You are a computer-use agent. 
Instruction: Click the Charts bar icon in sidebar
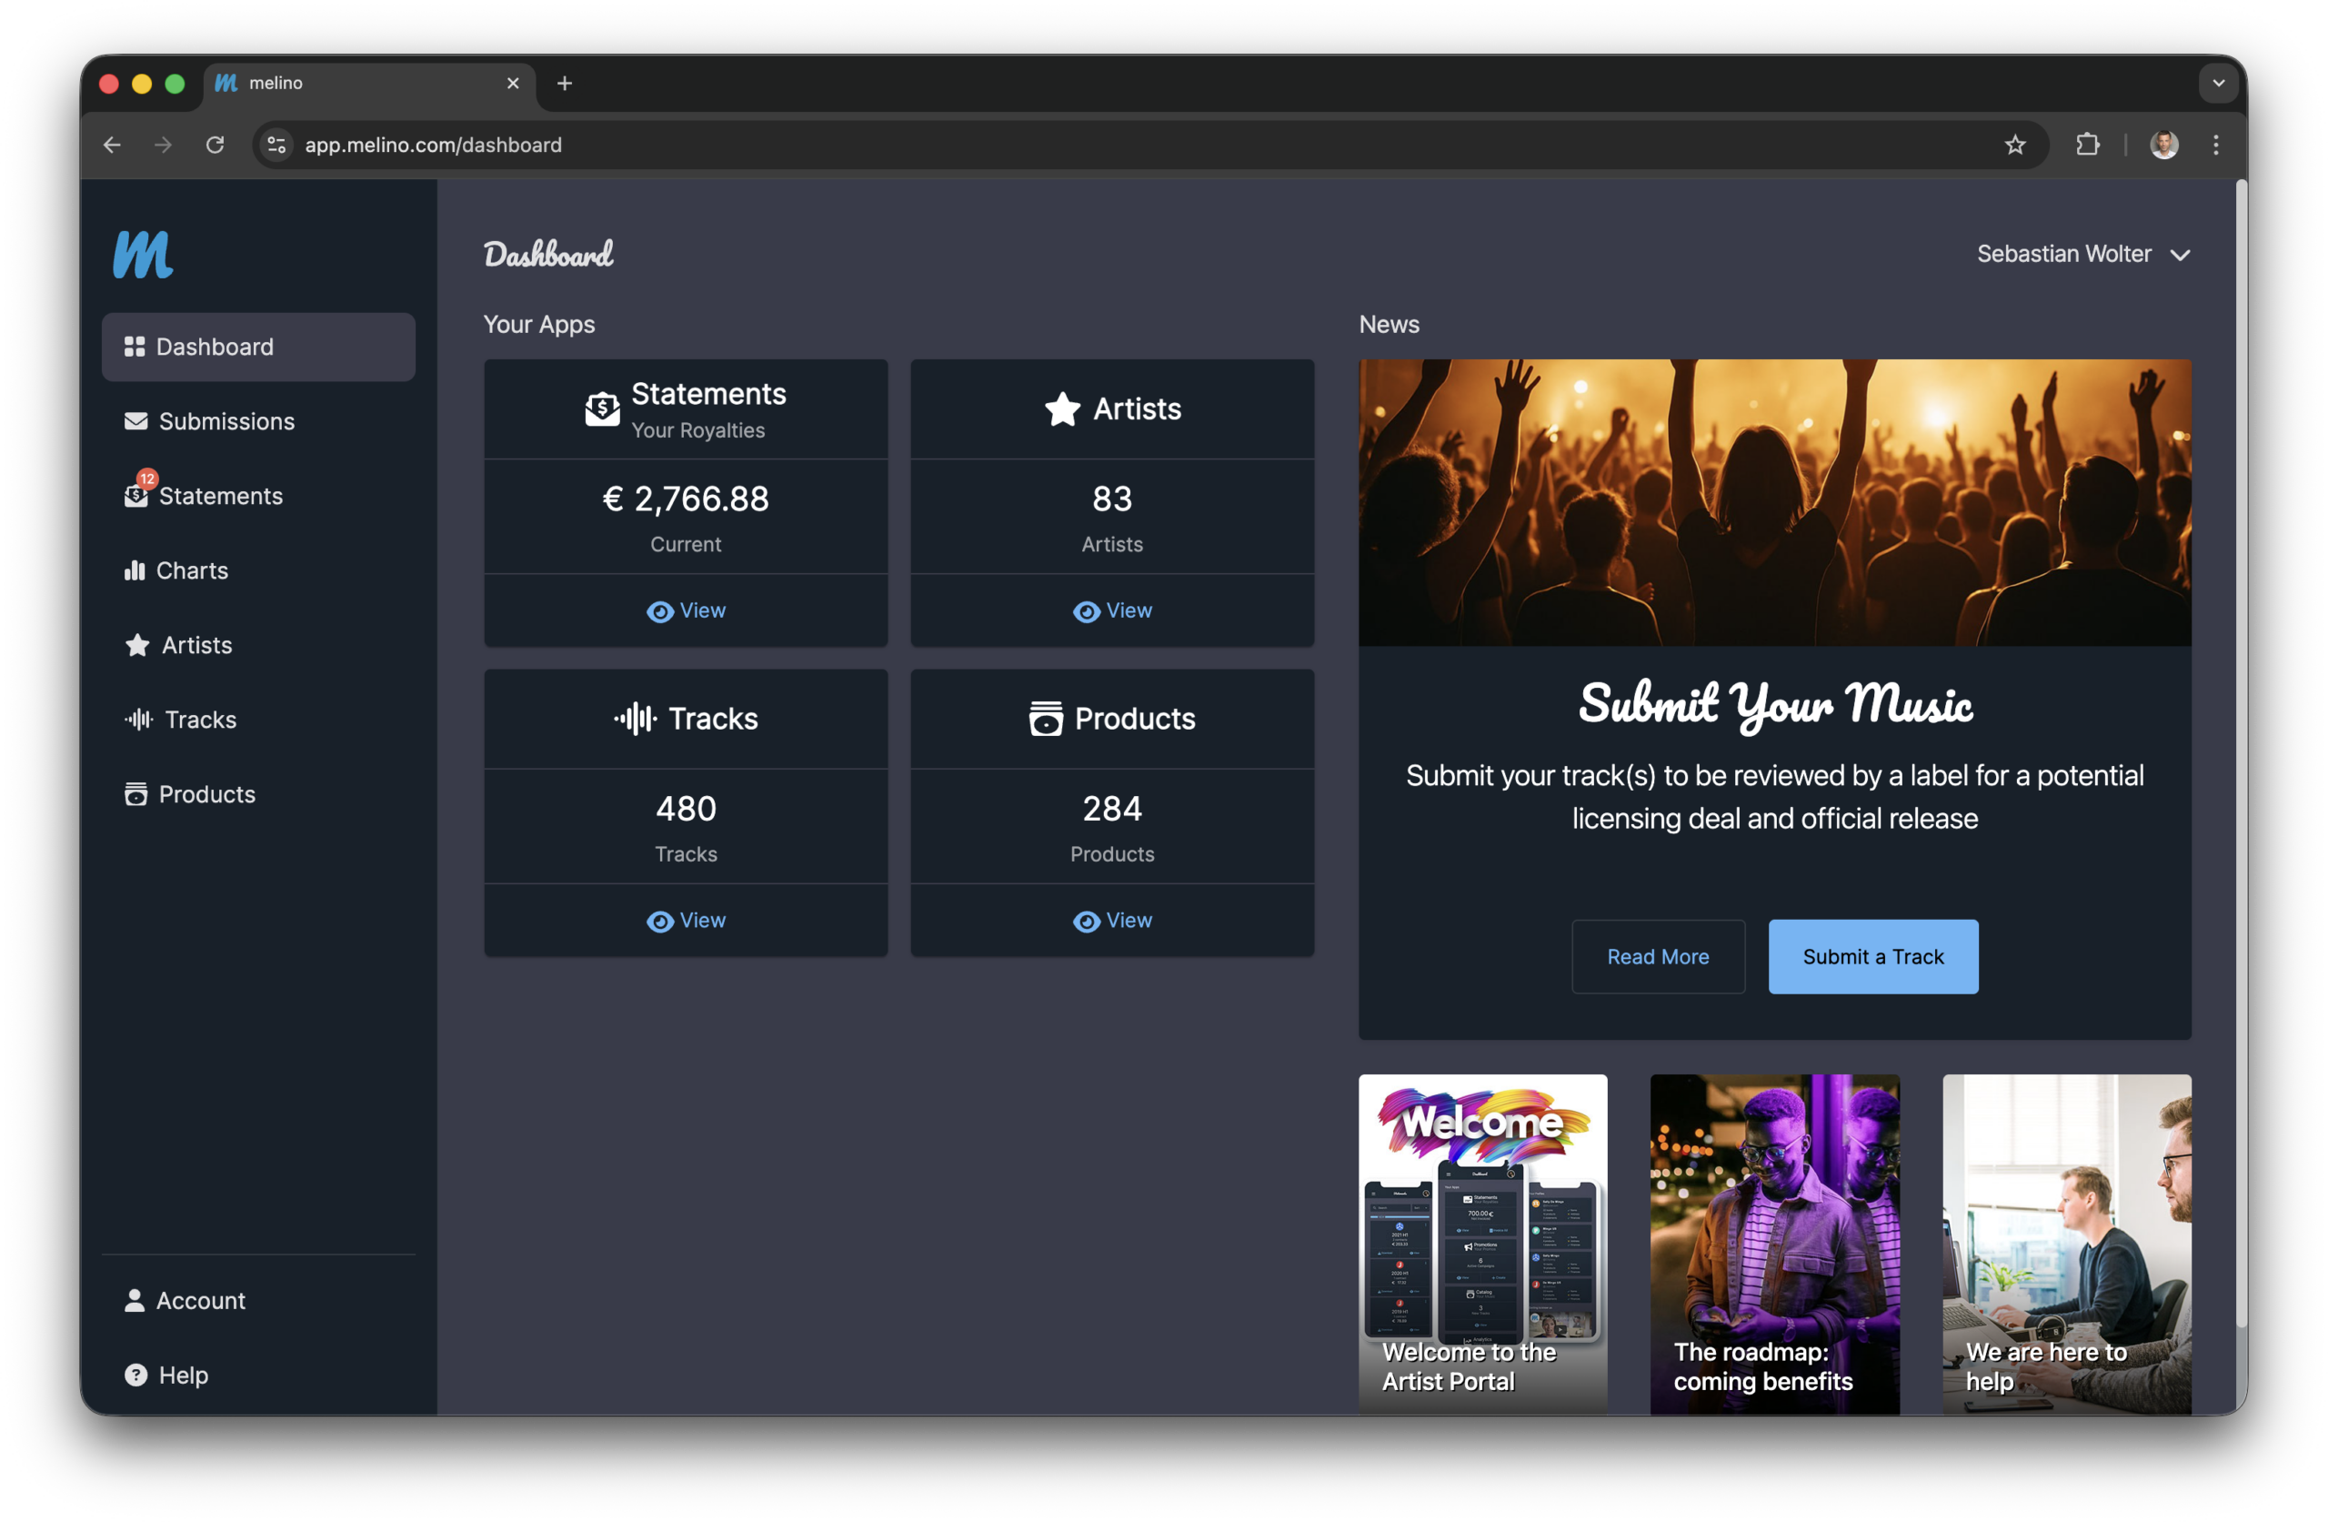coord(134,570)
